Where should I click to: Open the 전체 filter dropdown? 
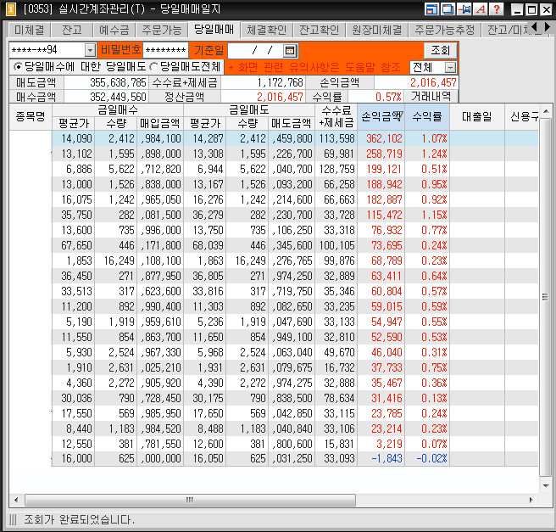click(450, 67)
